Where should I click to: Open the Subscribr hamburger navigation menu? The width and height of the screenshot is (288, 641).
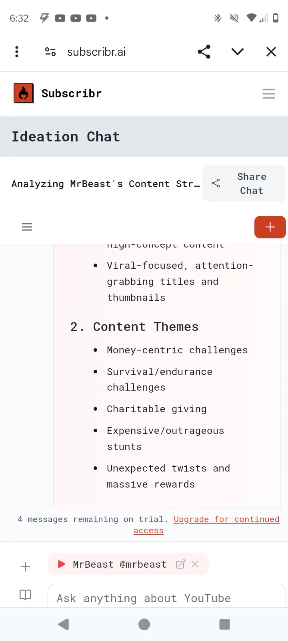[x=269, y=94]
